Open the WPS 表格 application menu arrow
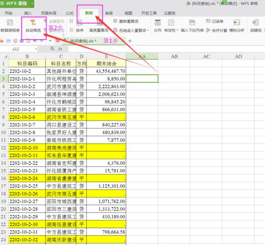The width and height of the screenshot is (265, 245). point(32,3)
